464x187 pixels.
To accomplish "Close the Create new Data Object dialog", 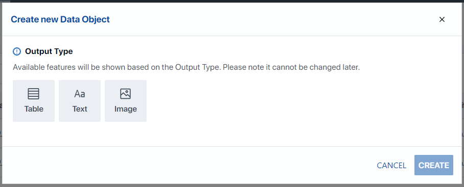I will tap(442, 19).
